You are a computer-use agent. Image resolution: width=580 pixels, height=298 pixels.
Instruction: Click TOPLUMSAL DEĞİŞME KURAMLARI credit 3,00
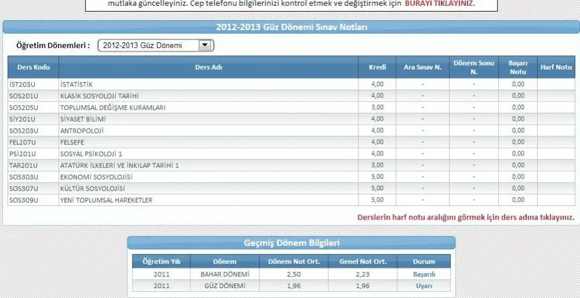click(x=378, y=108)
